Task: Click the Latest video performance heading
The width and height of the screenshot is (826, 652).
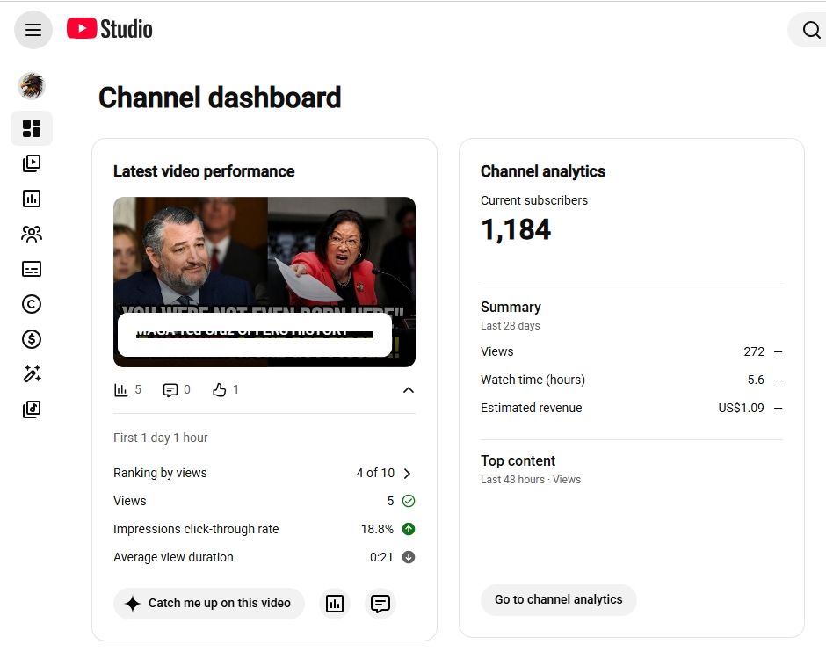Action: tap(204, 171)
